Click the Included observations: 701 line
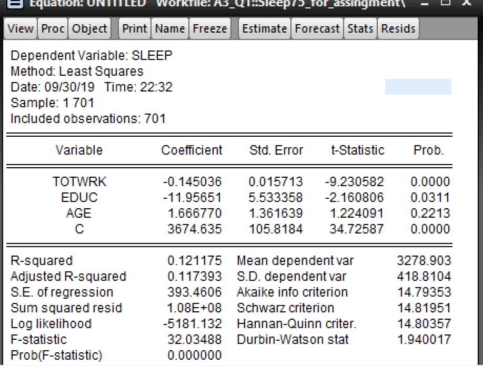483x366 pixels. pos(88,119)
